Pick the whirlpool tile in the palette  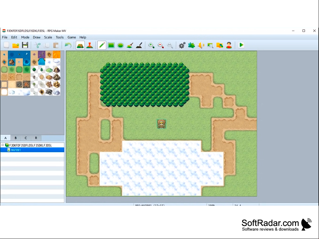pyautogui.click(x=27, y=62)
